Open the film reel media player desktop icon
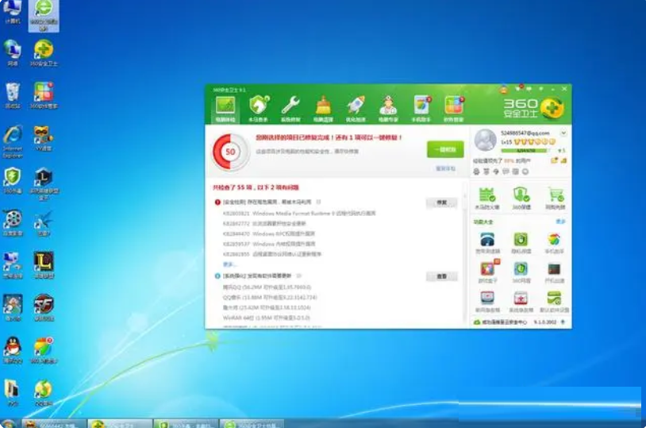Image resolution: width=646 pixels, height=428 pixels. [13, 223]
